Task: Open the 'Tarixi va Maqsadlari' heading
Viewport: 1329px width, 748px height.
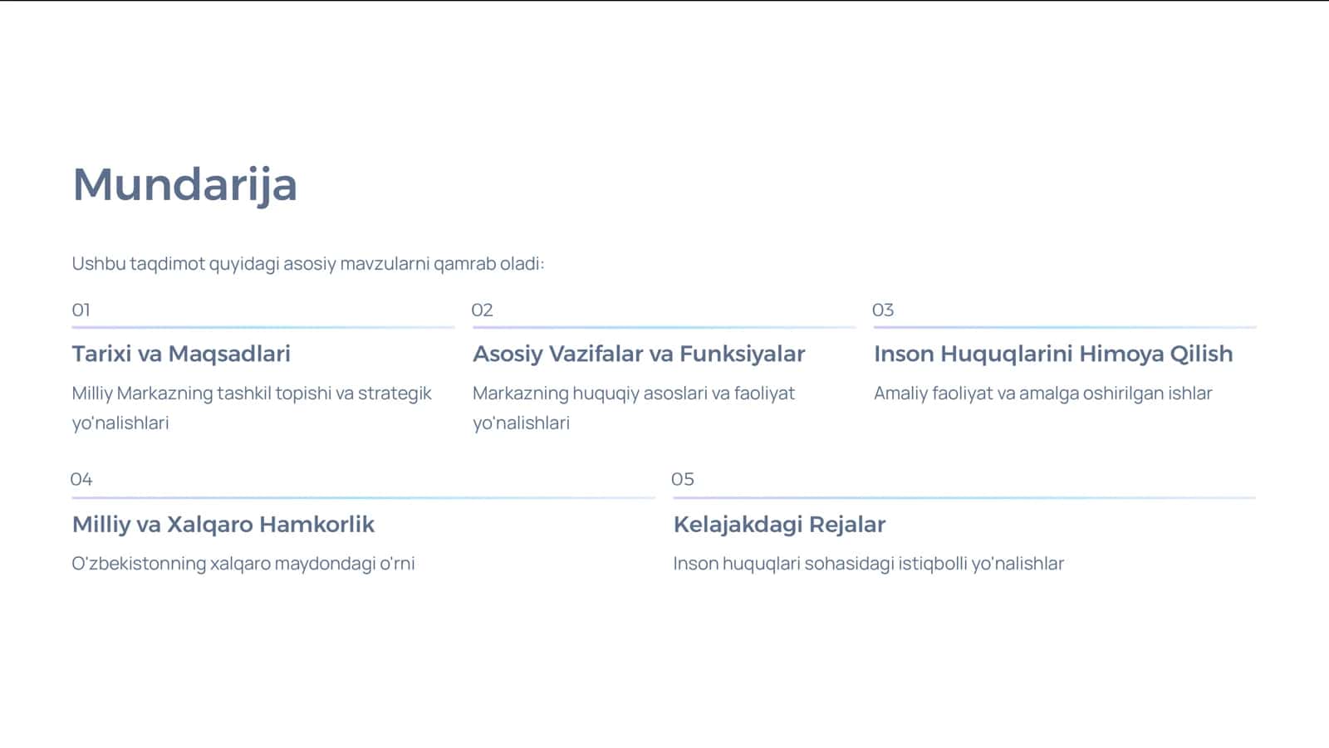Action: [181, 354]
